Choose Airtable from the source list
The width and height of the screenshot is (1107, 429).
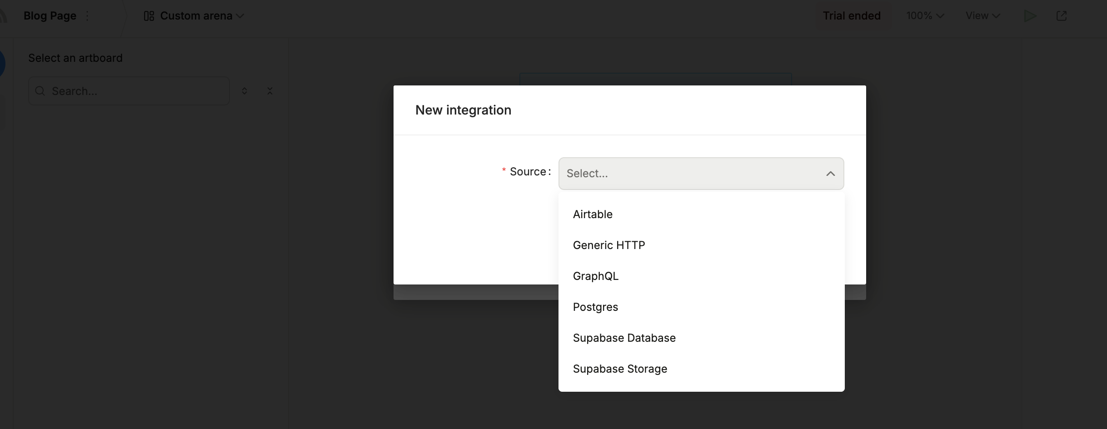(x=593, y=214)
